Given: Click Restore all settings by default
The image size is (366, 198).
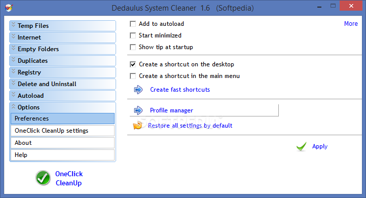Looking at the screenshot, I should [190, 126].
